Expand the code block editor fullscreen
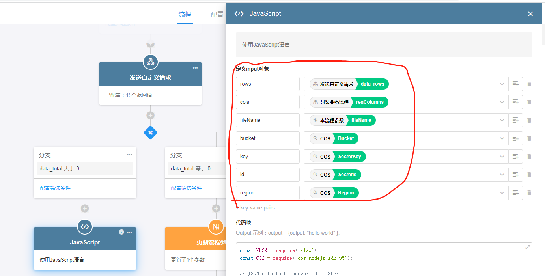Viewport: 545px width, 276px height. point(528,247)
